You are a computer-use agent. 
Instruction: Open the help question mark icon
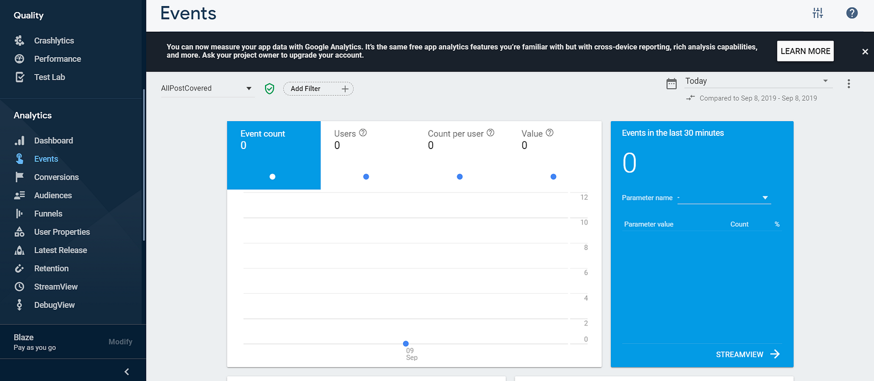click(852, 13)
